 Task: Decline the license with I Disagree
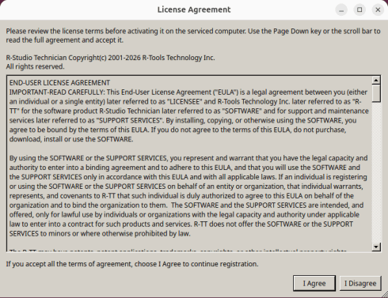click(x=360, y=283)
